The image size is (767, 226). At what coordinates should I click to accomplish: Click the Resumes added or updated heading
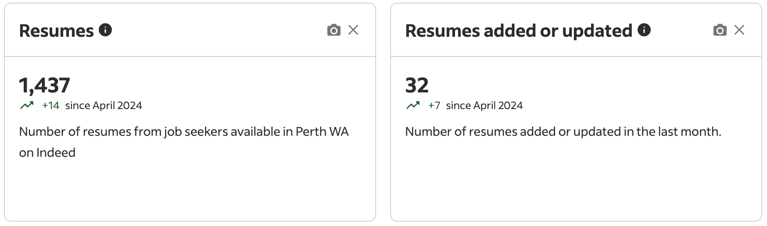click(x=518, y=31)
